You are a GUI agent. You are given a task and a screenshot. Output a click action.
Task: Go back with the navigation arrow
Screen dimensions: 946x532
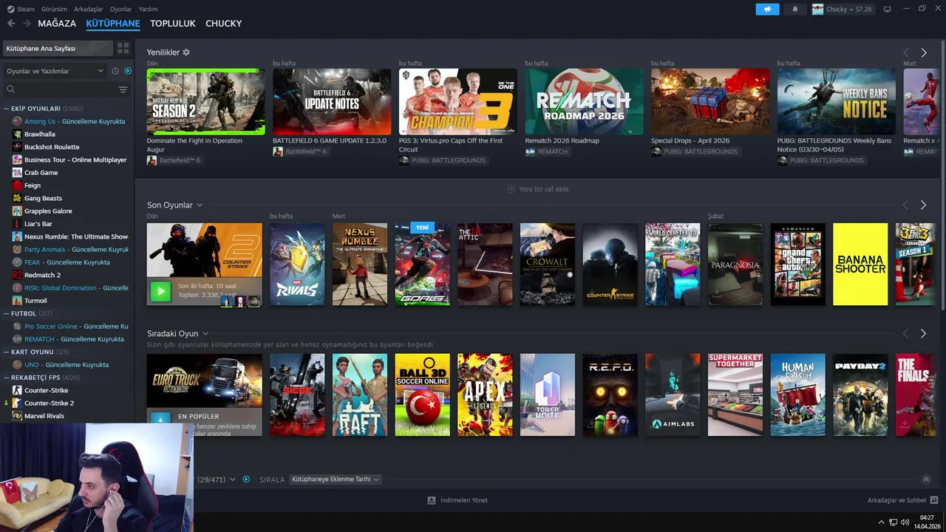coord(11,23)
